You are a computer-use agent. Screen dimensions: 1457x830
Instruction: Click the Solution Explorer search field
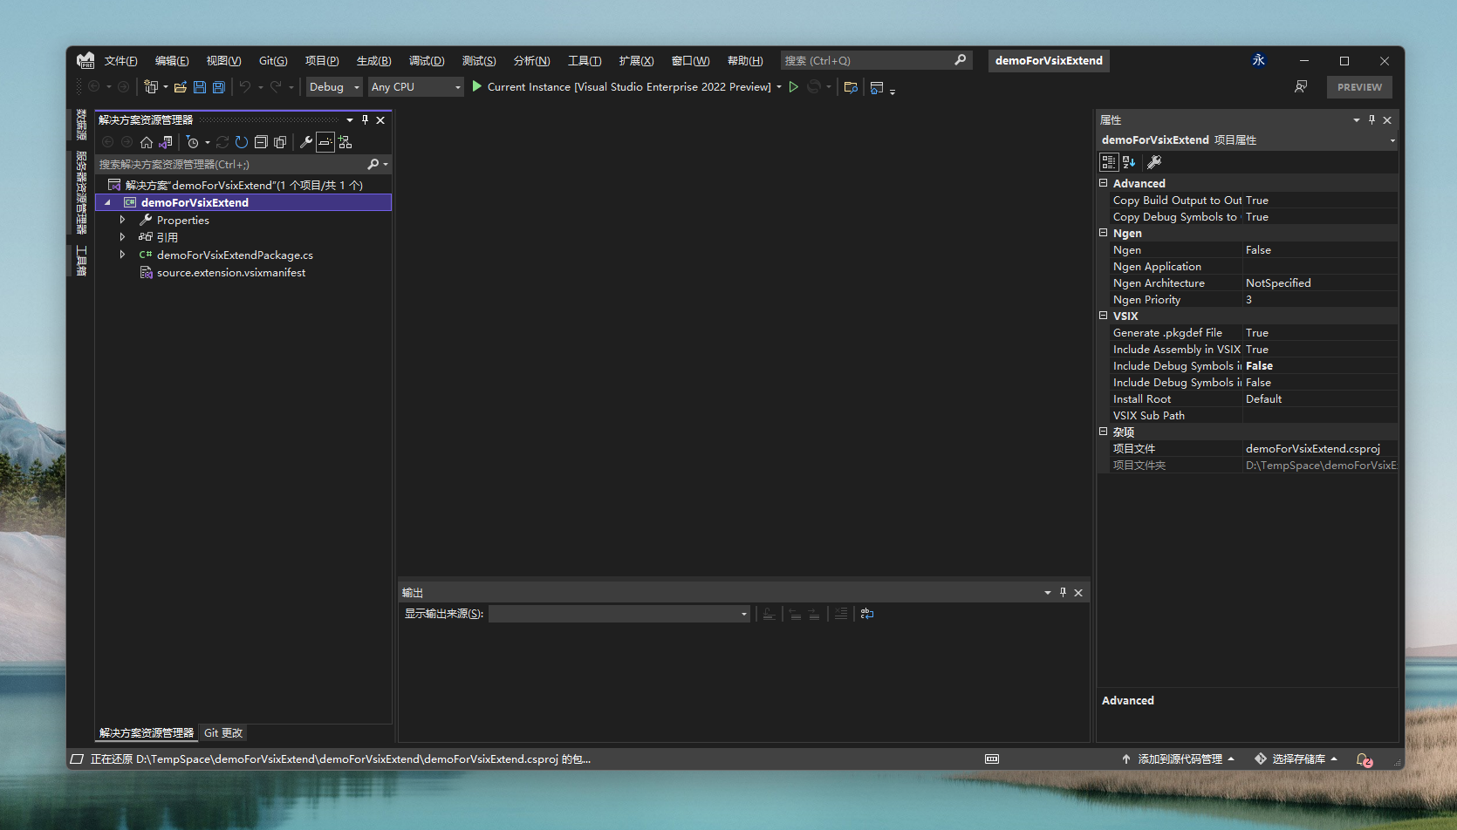(x=232, y=165)
